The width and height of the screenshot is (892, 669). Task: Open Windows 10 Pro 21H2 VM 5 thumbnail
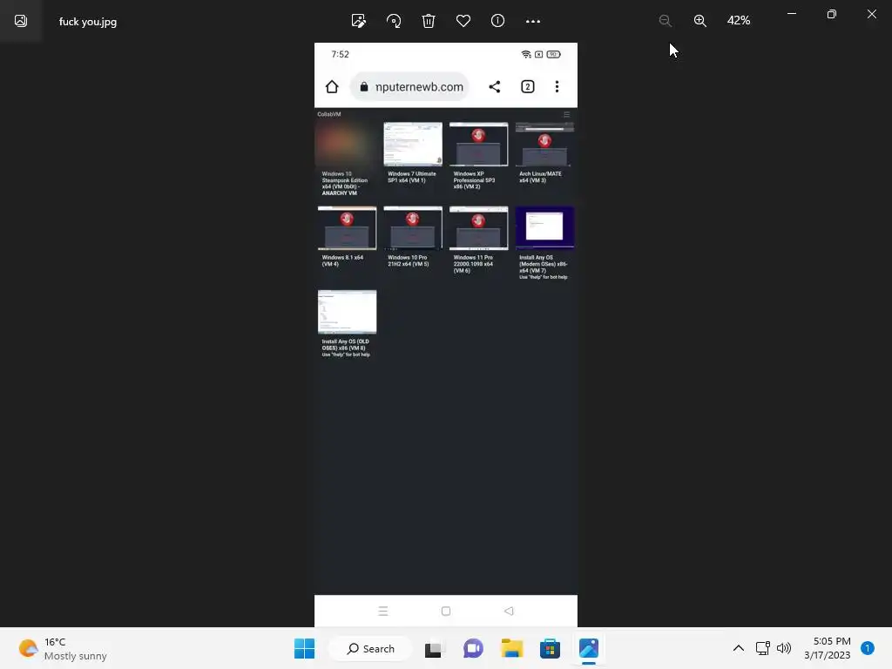click(x=413, y=228)
